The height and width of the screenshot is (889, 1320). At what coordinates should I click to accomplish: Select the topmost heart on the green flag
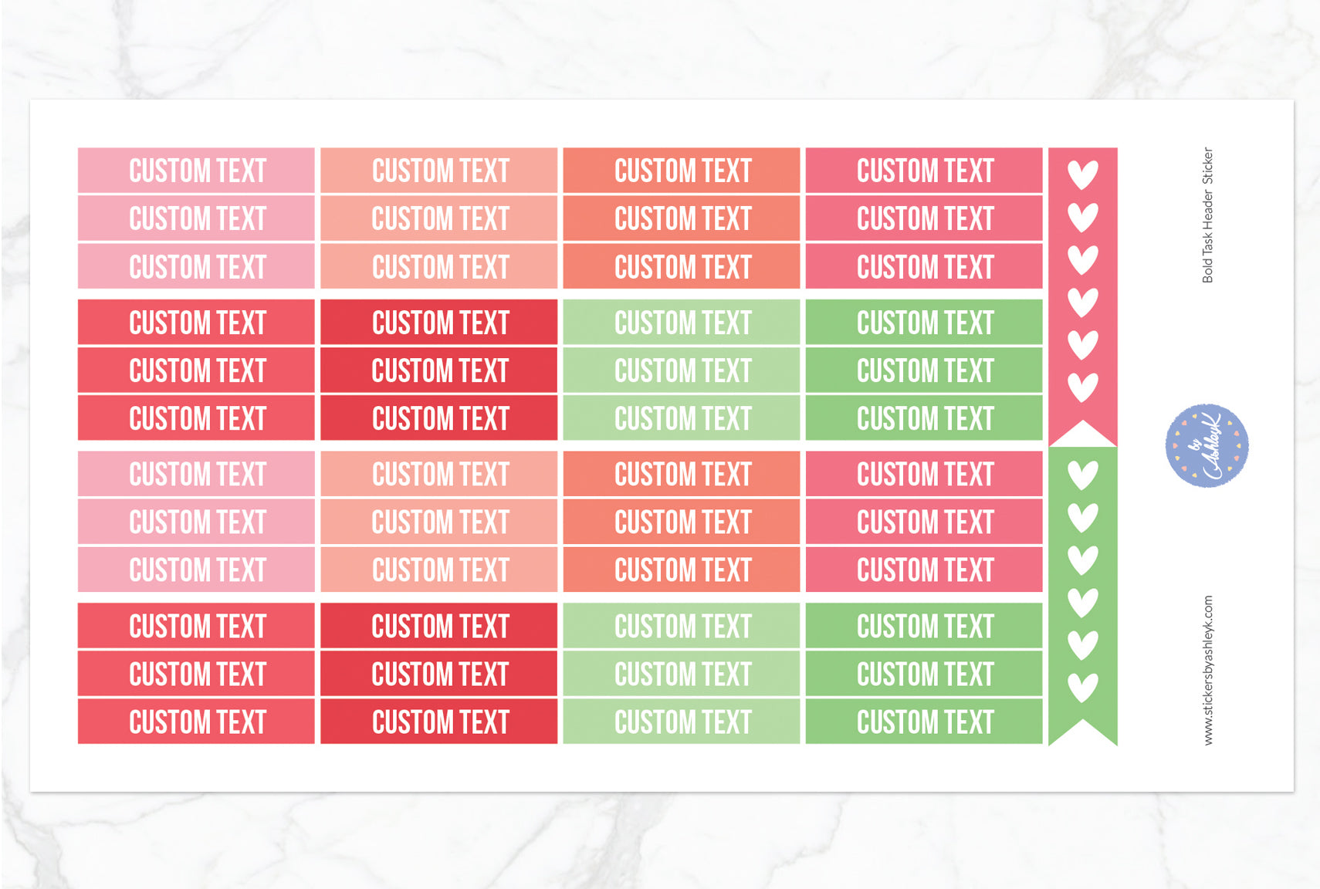(x=1082, y=475)
